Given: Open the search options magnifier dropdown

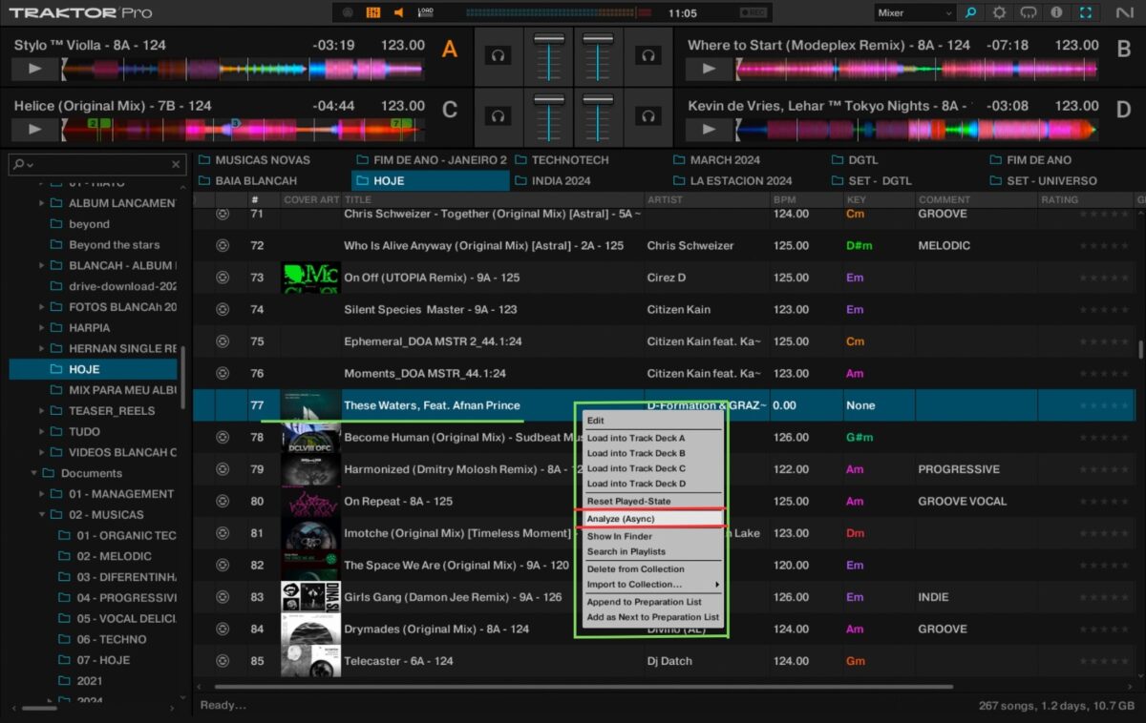Looking at the screenshot, I should pos(23,164).
